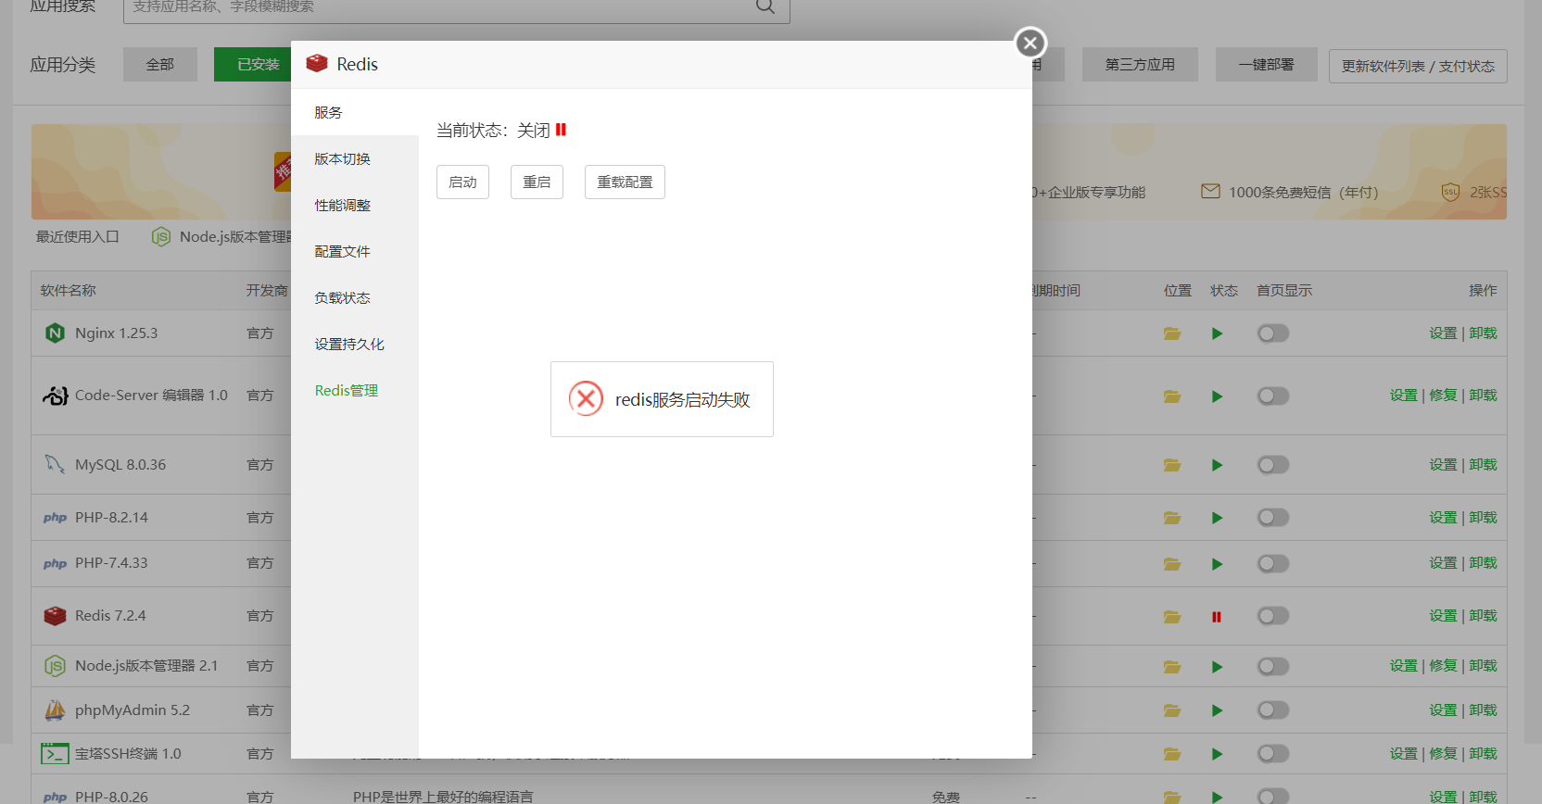Image resolution: width=1542 pixels, height=804 pixels.
Task: Click 修复 link for Node.js manager
Action: pyautogui.click(x=1443, y=665)
